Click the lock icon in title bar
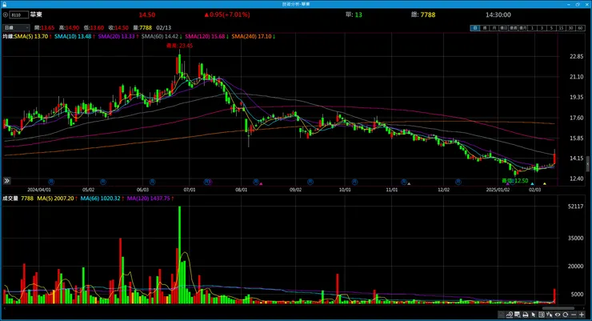592x321 pixels. (x=5, y=4)
